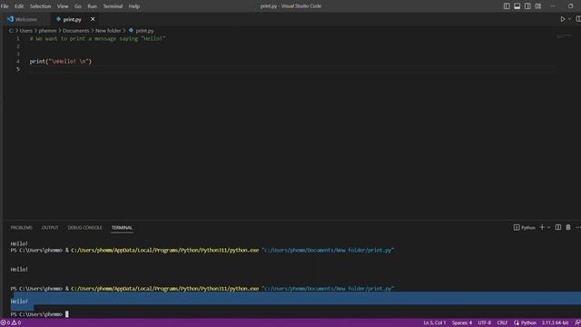The width and height of the screenshot is (581, 327).
Task: Click the print statement on line 4
Action: 61,62
